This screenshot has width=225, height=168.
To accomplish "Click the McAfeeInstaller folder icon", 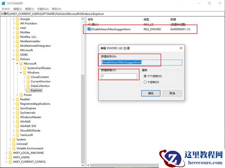I will [18, 41].
